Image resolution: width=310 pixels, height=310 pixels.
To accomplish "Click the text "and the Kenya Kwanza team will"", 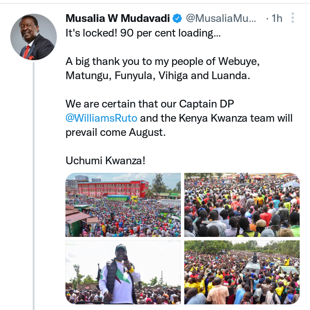I will pos(216,118).
